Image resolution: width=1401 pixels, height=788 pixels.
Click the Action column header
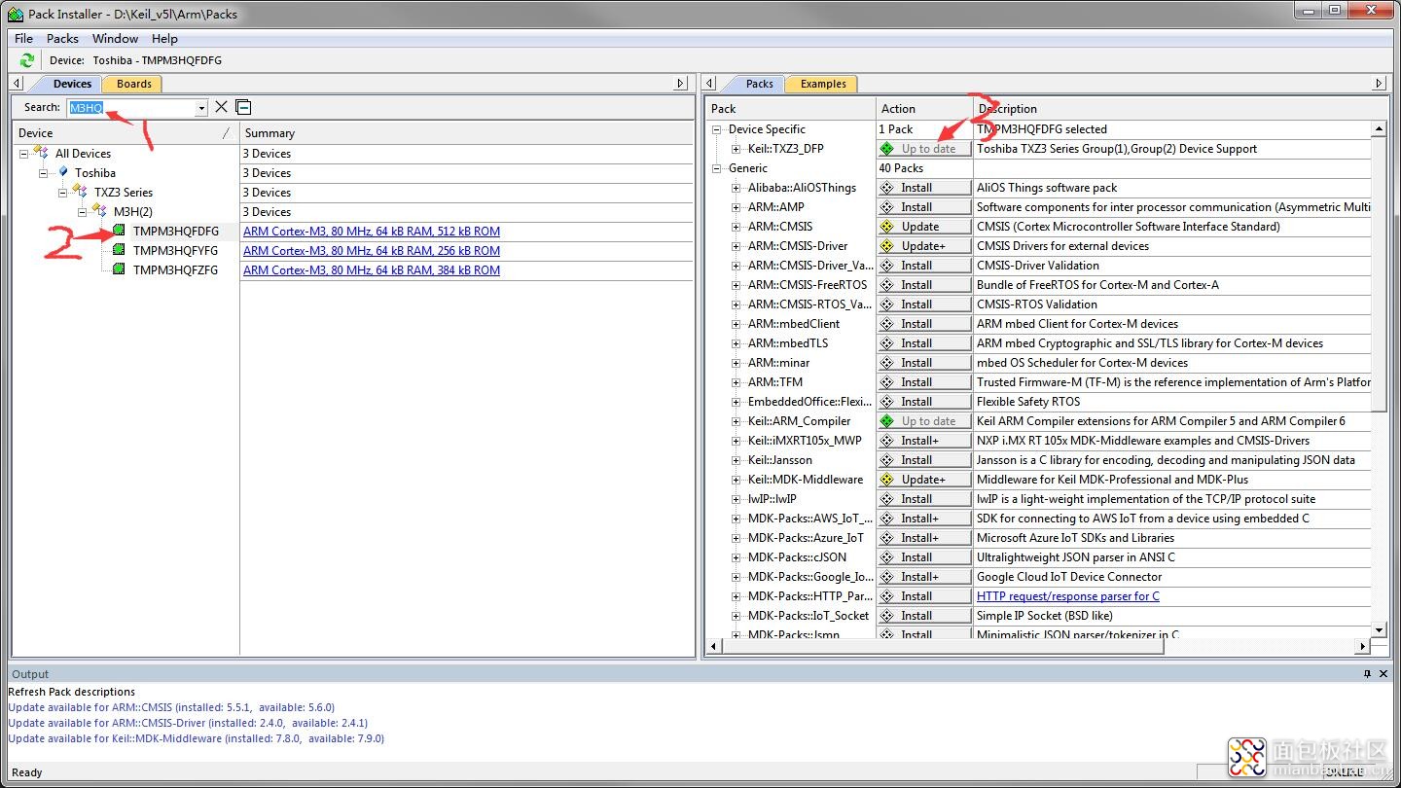tap(924, 109)
